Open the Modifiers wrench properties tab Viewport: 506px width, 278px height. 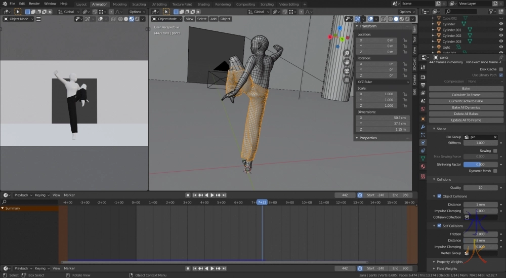pos(423,127)
